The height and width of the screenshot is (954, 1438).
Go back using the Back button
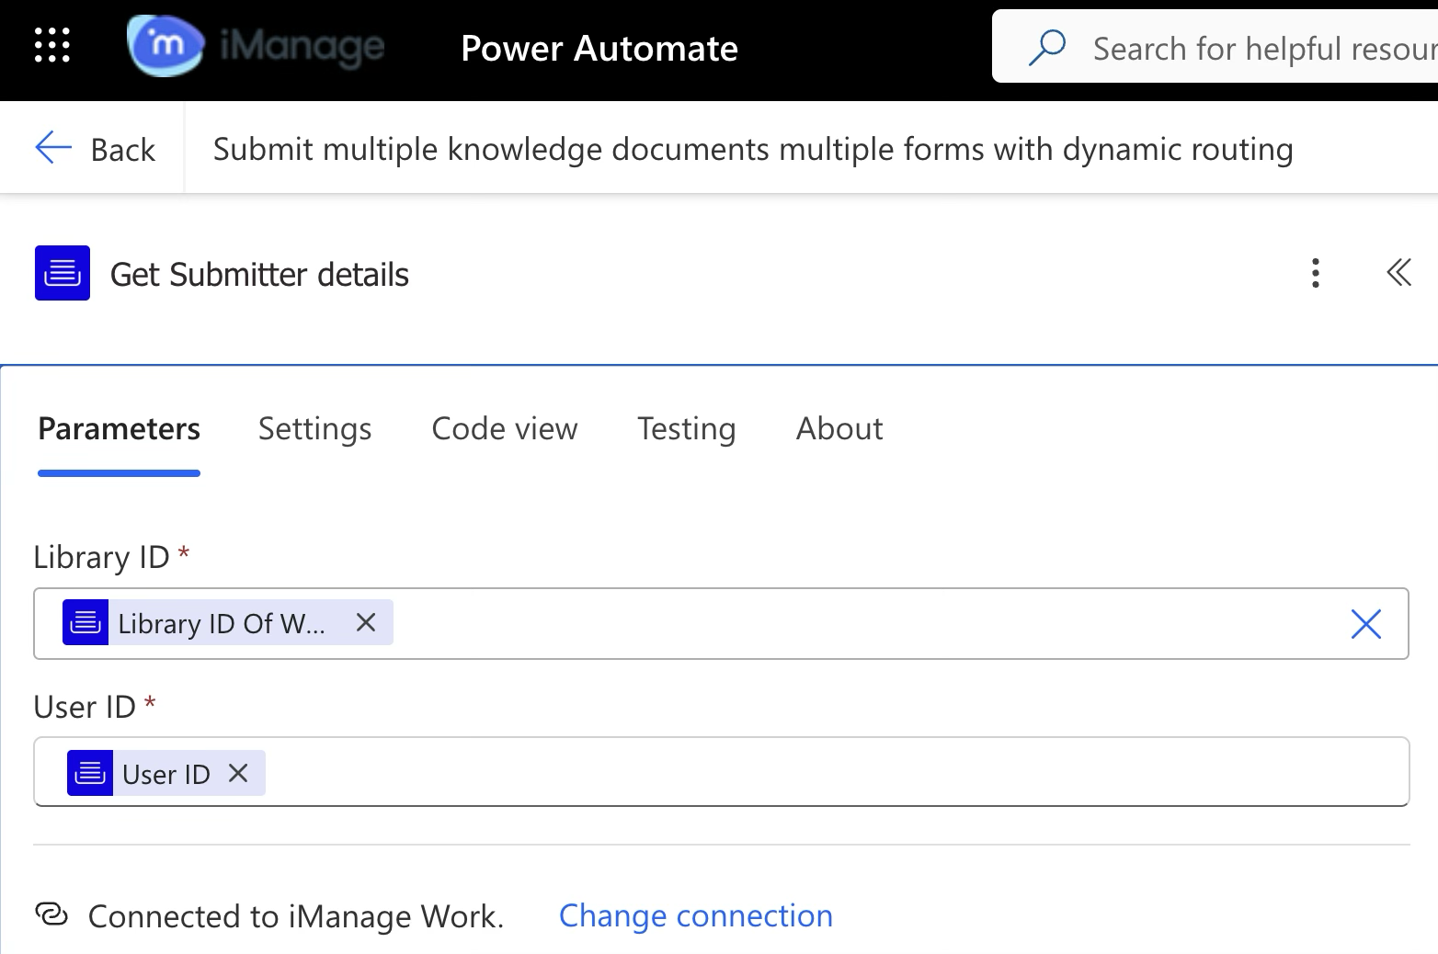point(95,148)
